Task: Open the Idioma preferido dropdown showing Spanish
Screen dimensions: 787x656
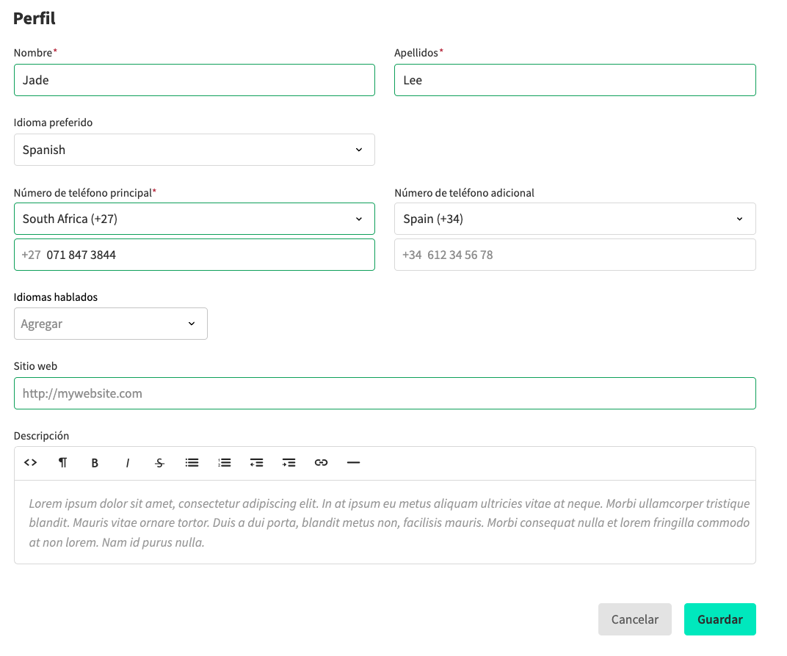Action: click(195, 150)
